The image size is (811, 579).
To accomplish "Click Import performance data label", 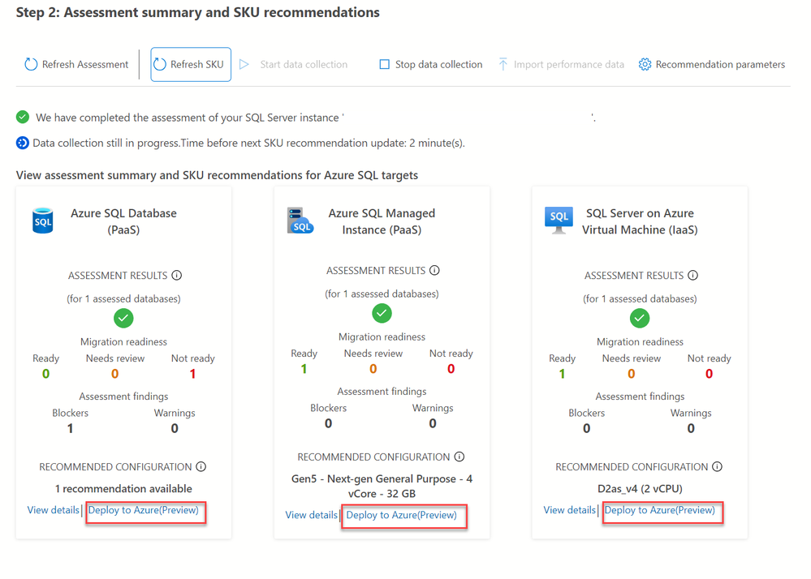I will pos(569,65).
